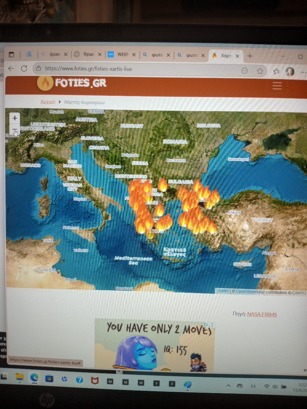Click the page scrollbar down arrow
307x409 pixels.
(x=304, y=371)
